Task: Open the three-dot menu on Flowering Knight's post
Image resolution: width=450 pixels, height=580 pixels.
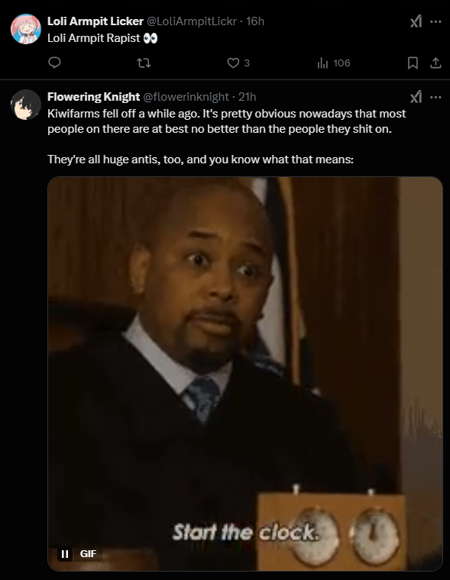Action: tap(435, 97)
